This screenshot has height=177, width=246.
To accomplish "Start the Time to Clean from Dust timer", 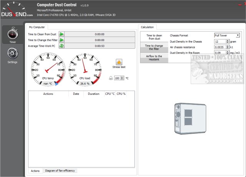I will tap(61, 34).
